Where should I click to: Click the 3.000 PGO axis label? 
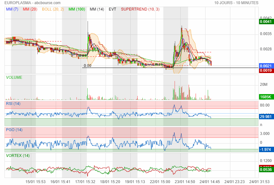265,134
